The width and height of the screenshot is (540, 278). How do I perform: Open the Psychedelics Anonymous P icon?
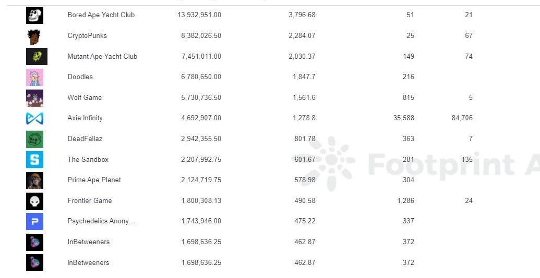coord(35,221)
